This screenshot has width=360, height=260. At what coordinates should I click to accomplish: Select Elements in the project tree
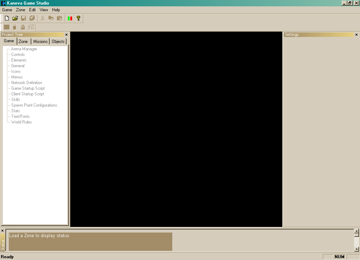[19, 60]
